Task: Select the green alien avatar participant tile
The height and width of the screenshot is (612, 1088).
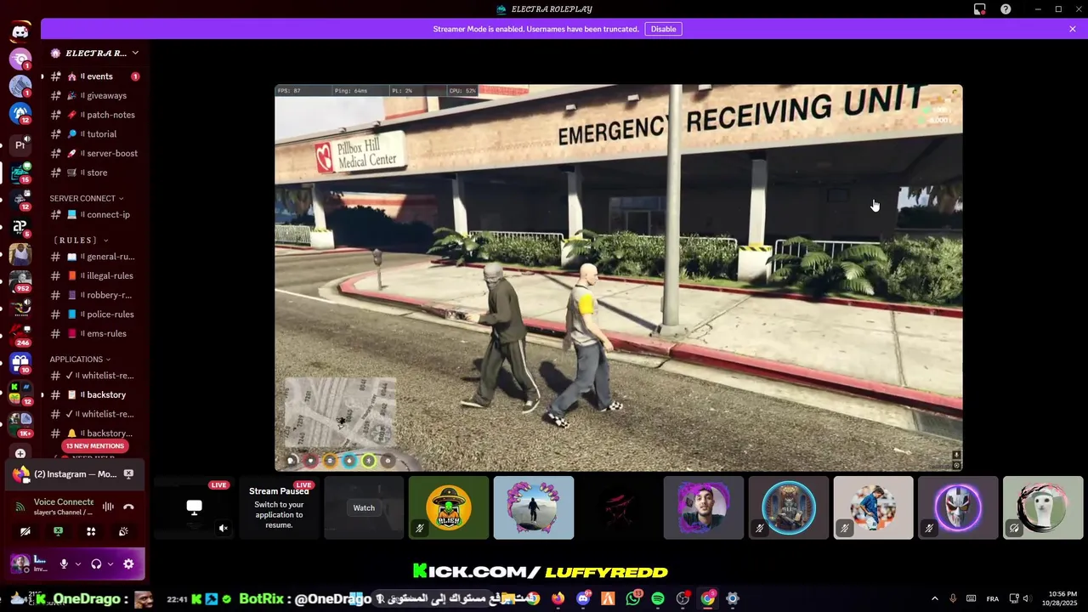Action: click(x=449, y=507)
